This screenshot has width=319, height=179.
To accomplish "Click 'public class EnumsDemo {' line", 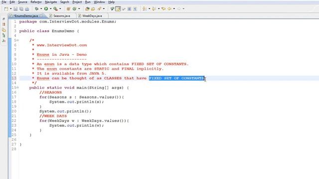I will click(x=49, y=31).
